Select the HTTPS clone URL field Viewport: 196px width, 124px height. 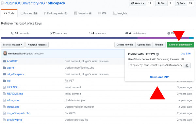click(156, 65)
